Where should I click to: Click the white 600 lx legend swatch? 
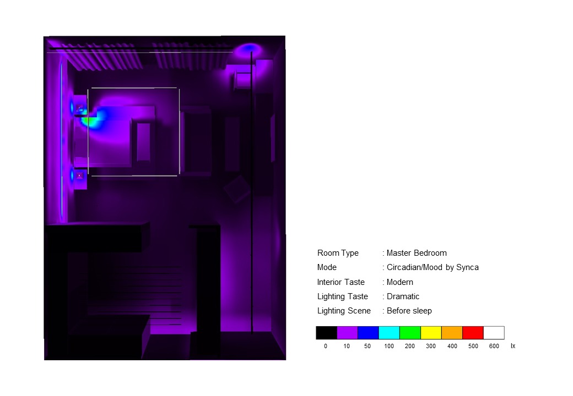pyautogui.click(x=494, y=333)
